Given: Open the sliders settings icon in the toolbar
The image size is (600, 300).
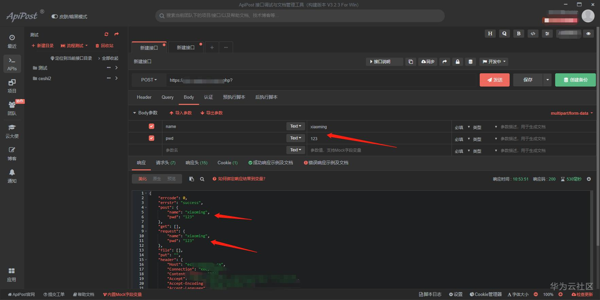Looking at the screenshot, I should (547, 34).
